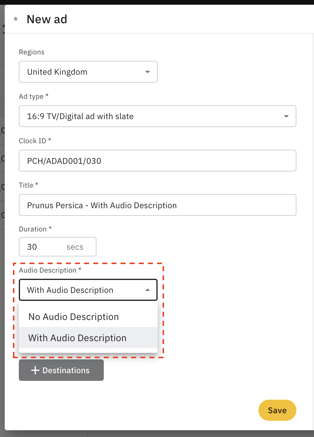The image size is (314, 437).
Task: Collapse Audio Description list using the up arrow
Action: (148, 290)
